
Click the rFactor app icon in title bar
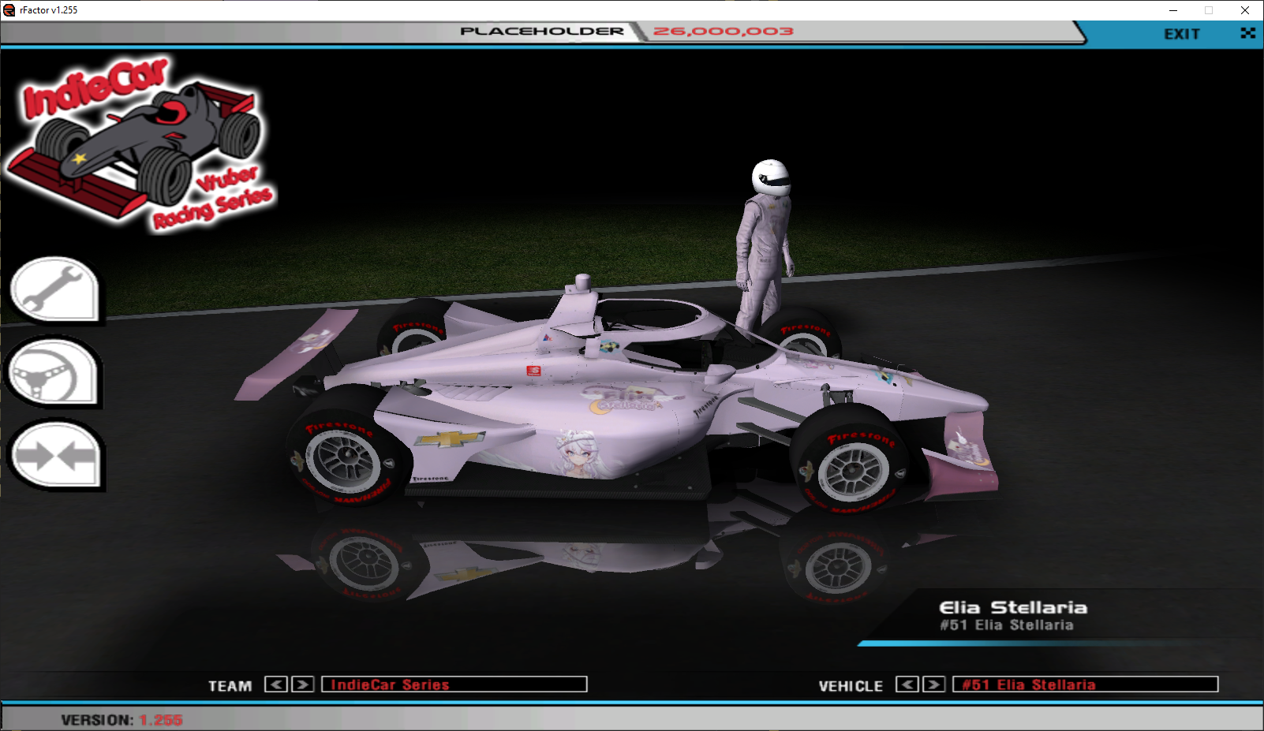pyautogui.click(x=9, y=10)
